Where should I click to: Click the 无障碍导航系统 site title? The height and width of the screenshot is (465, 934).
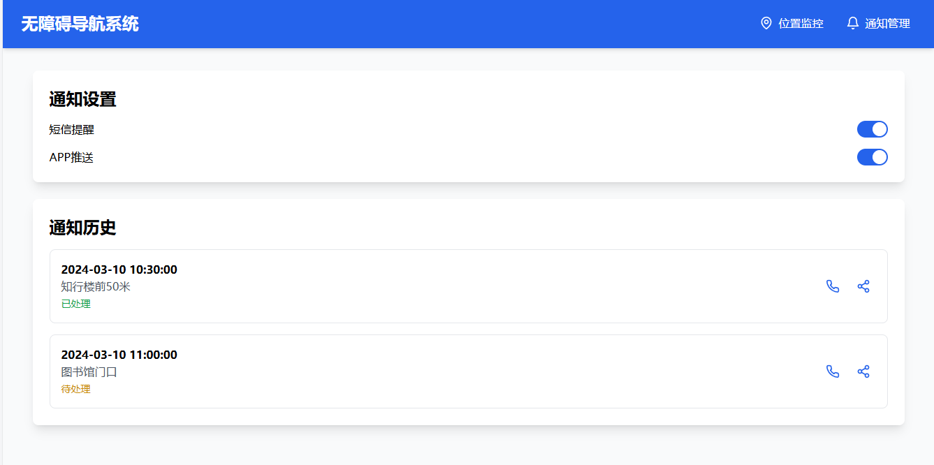coord(80,24)
